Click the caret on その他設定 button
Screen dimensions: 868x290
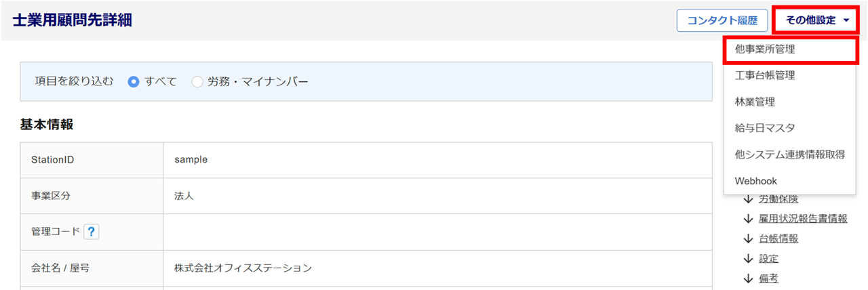coord(846,20)
